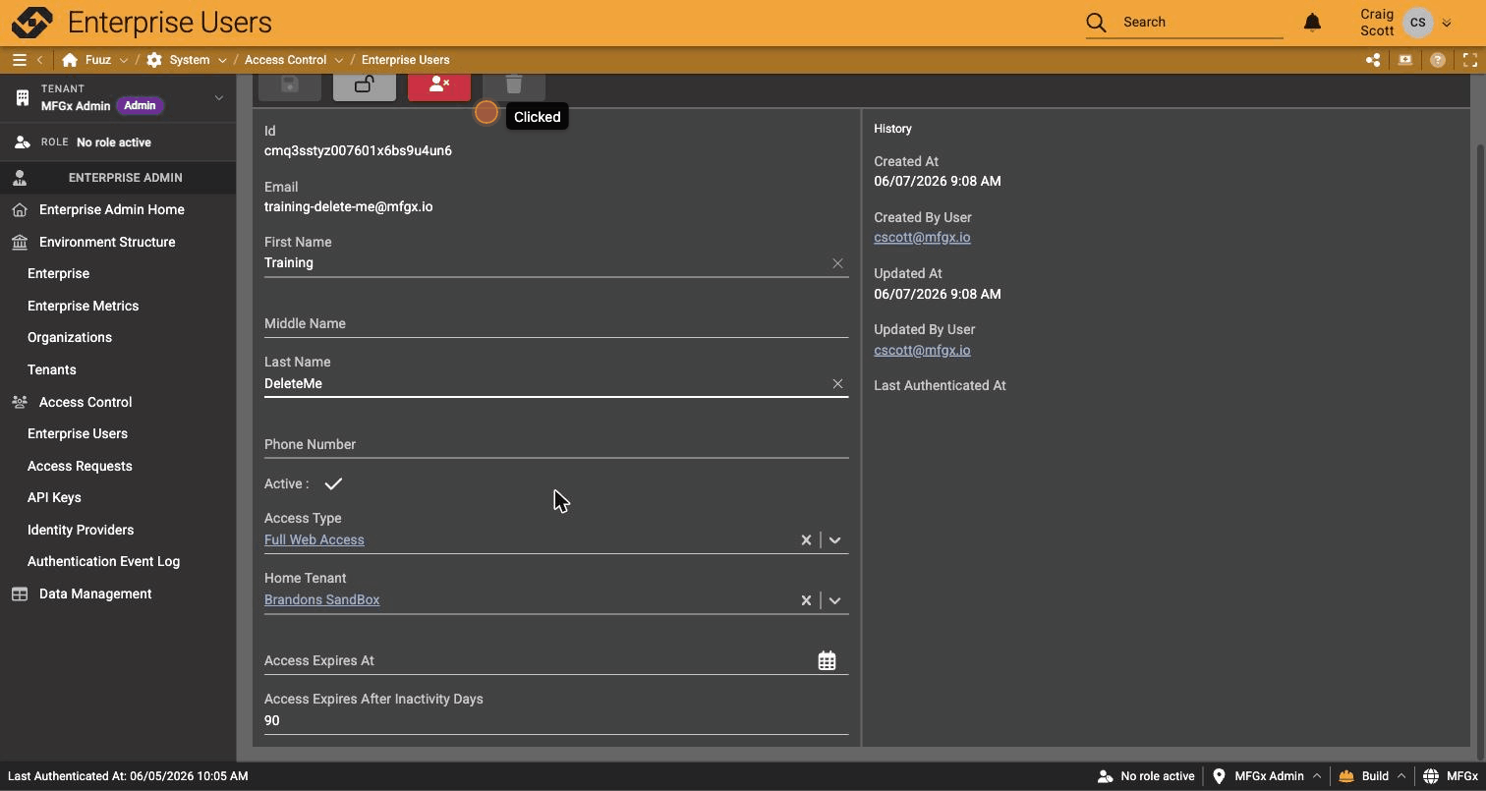Click the Data Management table icon
Viewport: 1486px width, 791px height.
pyautogui.click(x=20, y=594)
